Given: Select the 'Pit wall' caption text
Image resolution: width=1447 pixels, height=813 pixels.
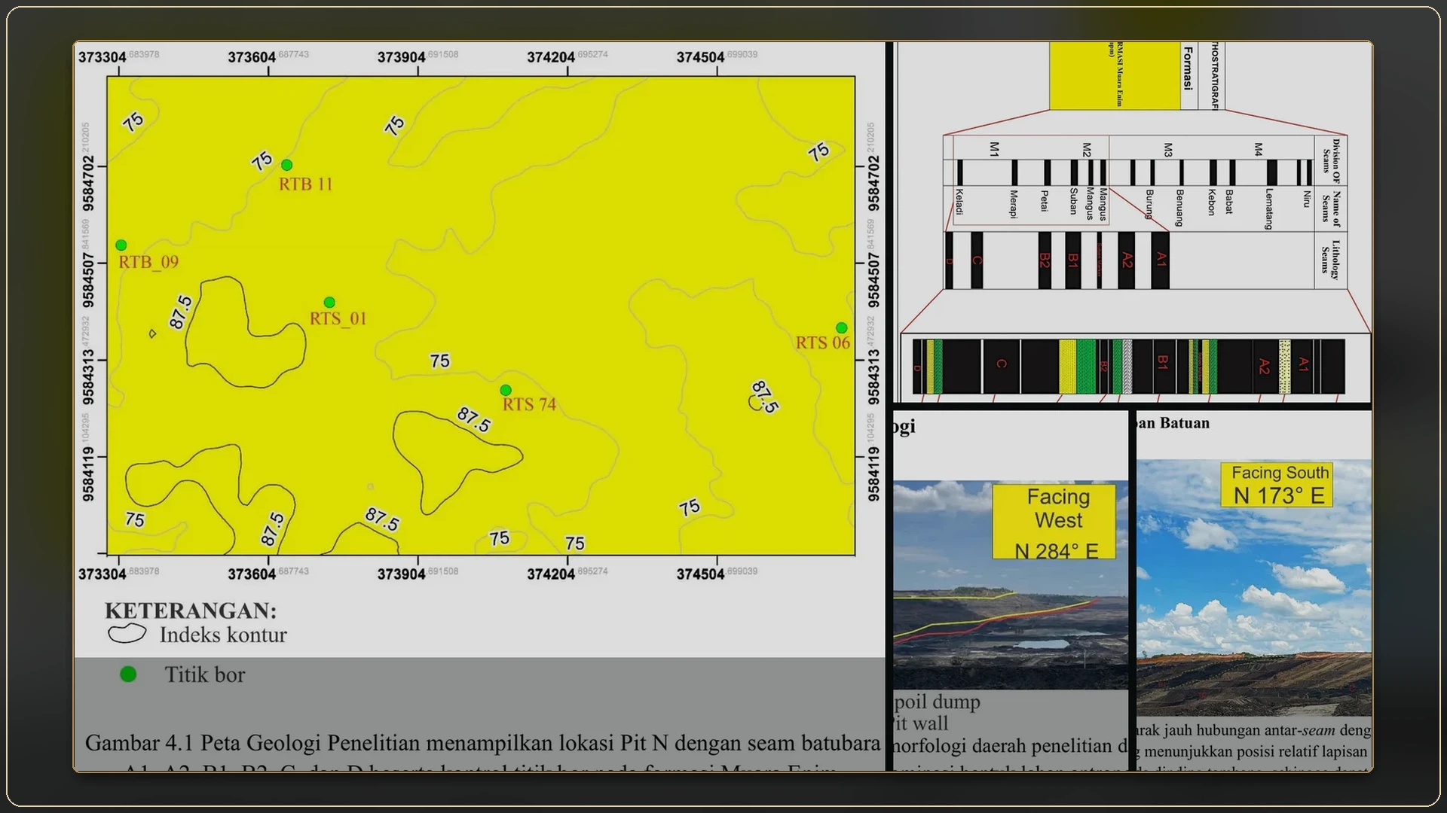Looking at the screenshot, I should coord(921,724).
